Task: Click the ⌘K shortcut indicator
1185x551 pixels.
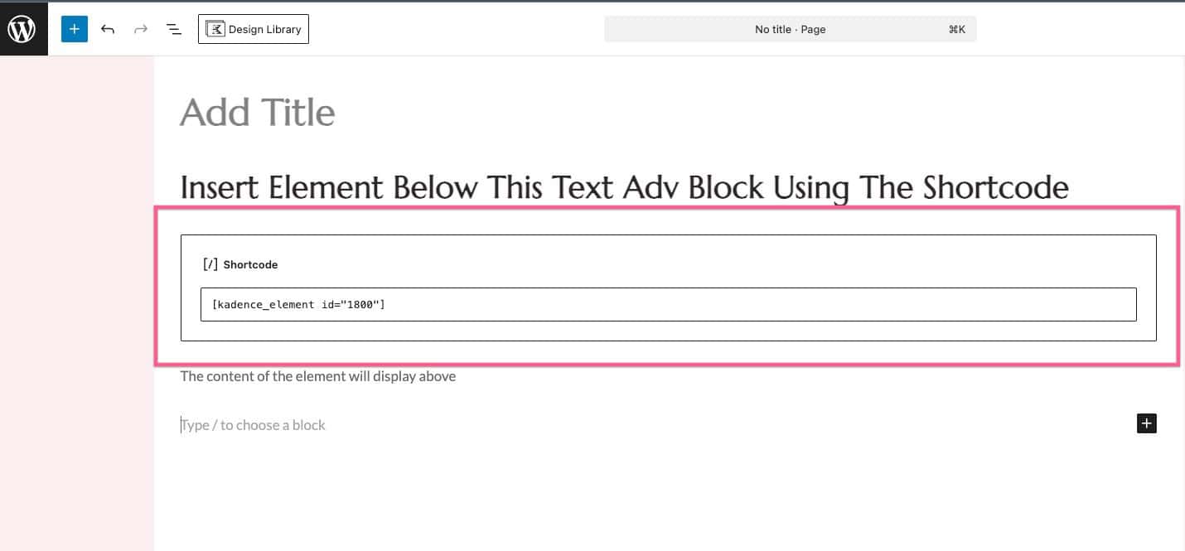Action: click(x=956, y=29)
